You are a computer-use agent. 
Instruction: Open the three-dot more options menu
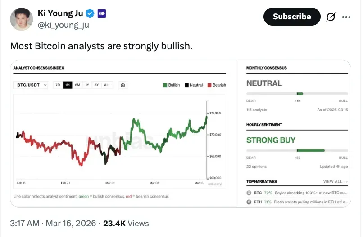click(x=346, y=17)
